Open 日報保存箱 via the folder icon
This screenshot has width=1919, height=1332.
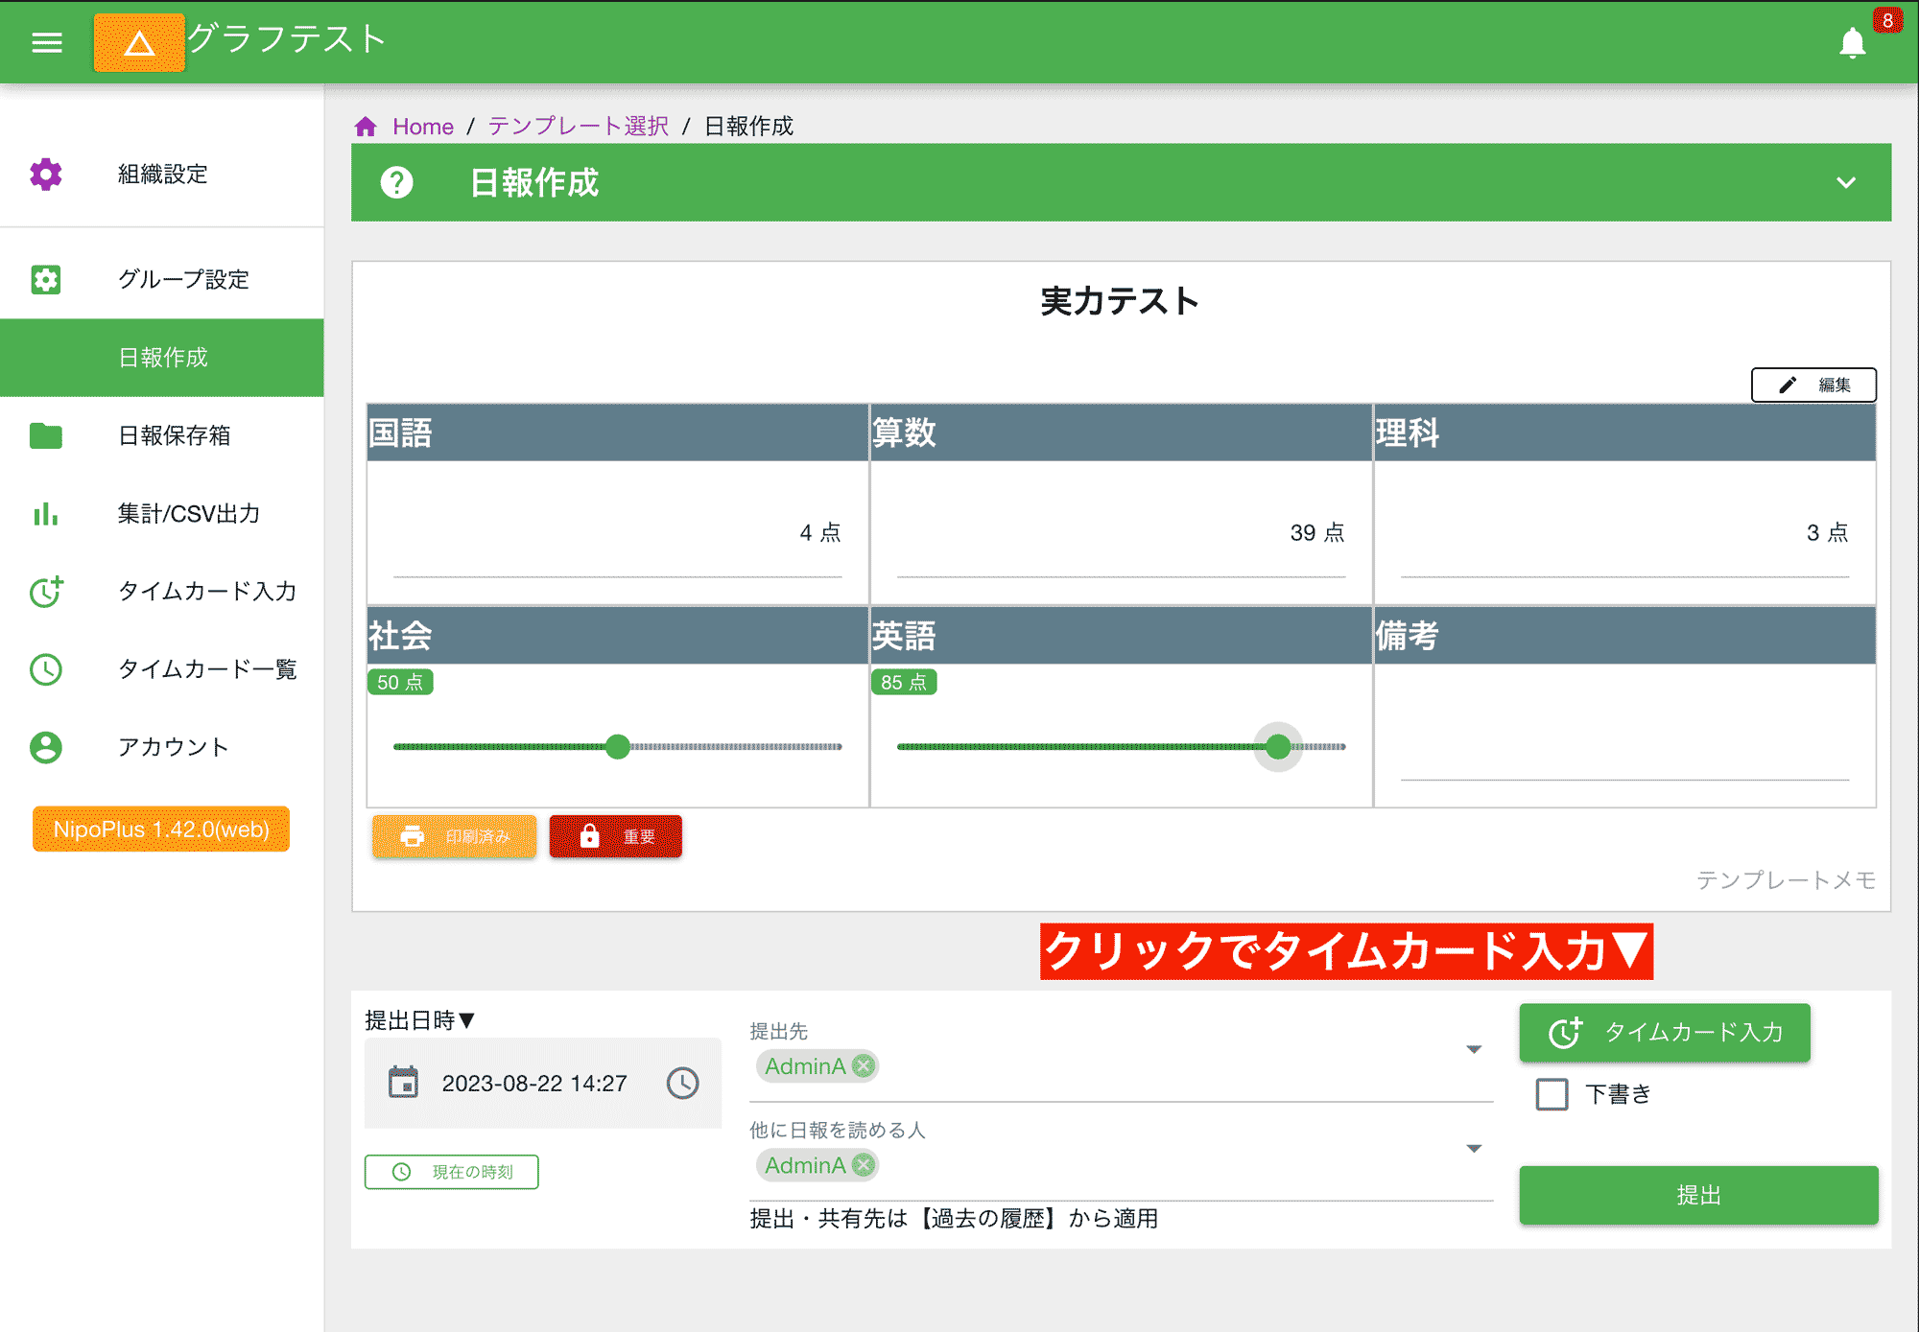point(45,436)
